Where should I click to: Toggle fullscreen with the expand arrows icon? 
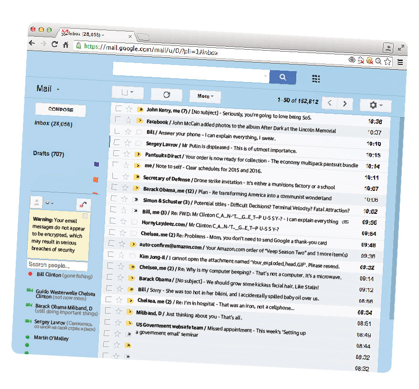click(401, 48)
